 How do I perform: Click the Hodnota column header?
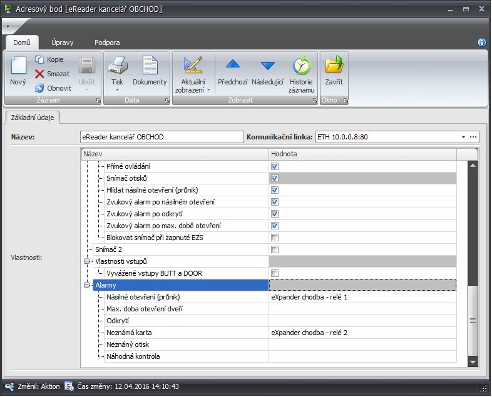pyautogui.click(x=362, y=154)
